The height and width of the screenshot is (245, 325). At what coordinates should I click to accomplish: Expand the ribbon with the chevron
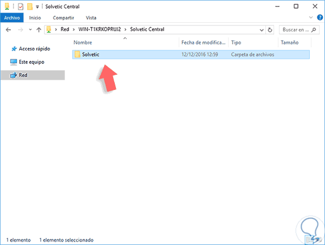[311, 17]
